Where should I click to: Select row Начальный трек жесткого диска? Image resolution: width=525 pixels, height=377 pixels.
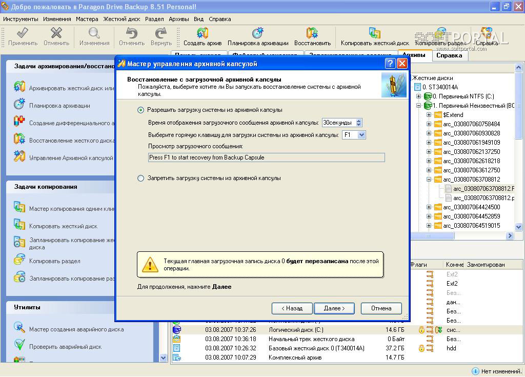click(347, 339)
